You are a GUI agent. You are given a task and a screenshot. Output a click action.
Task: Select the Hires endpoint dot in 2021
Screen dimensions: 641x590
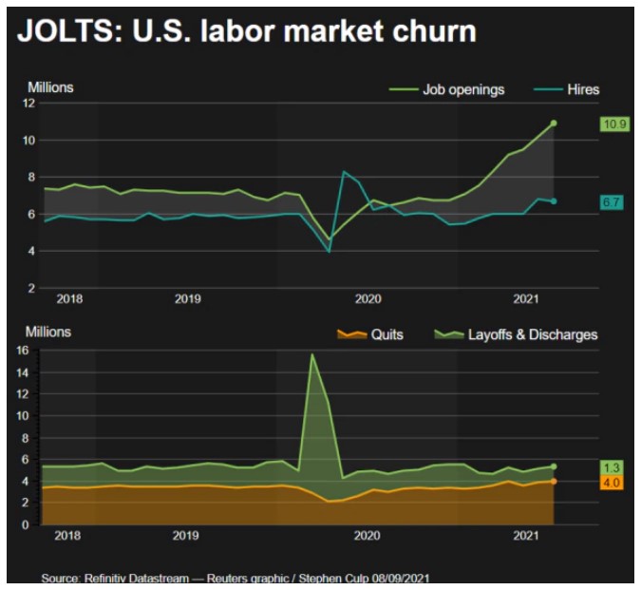tap(554, 201)
